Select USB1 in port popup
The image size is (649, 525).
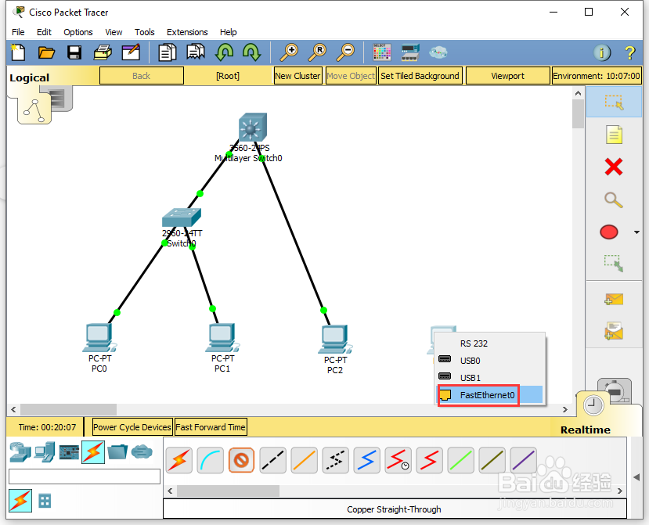coord(491,378)
